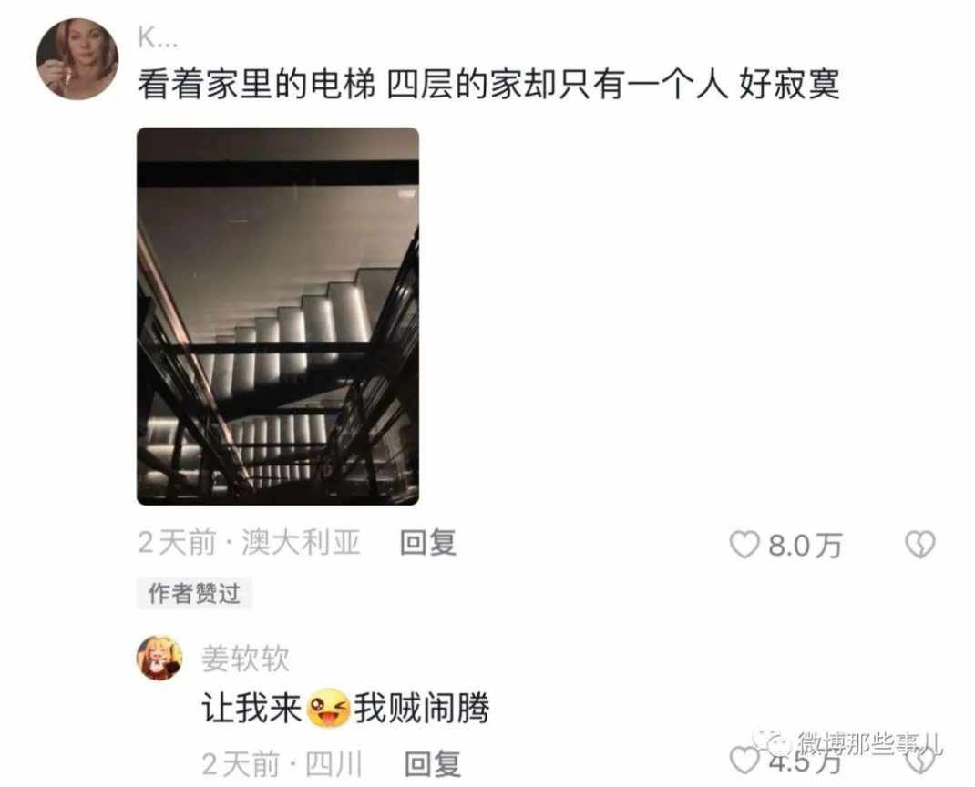Tap the 作者赞过 badge
975x787 pixels.
(x=194, y=593)
